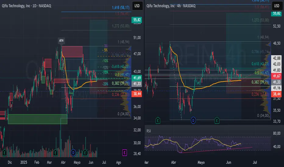Click the Feb label on 1D time axis
This screenshot has width=284, height=167.
click(x=37, y=162)
